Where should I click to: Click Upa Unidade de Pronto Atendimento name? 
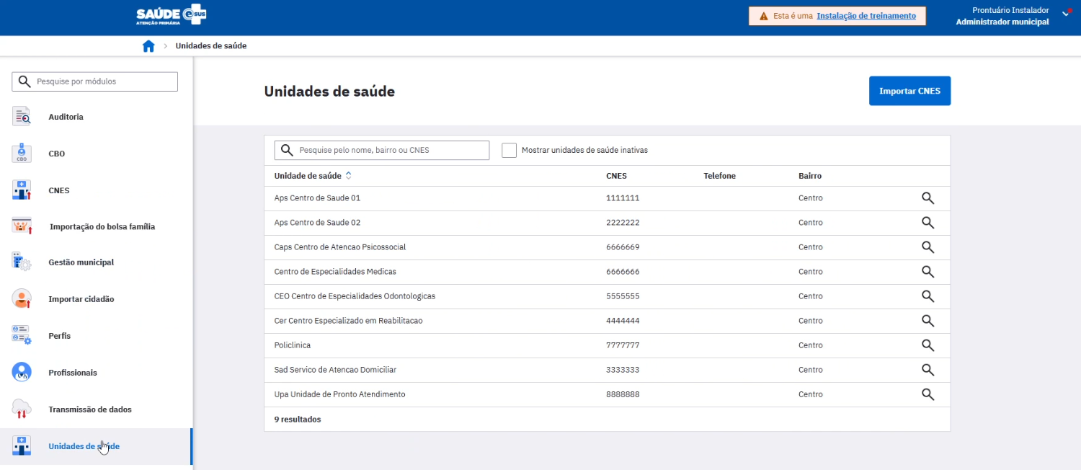point(340,394)
